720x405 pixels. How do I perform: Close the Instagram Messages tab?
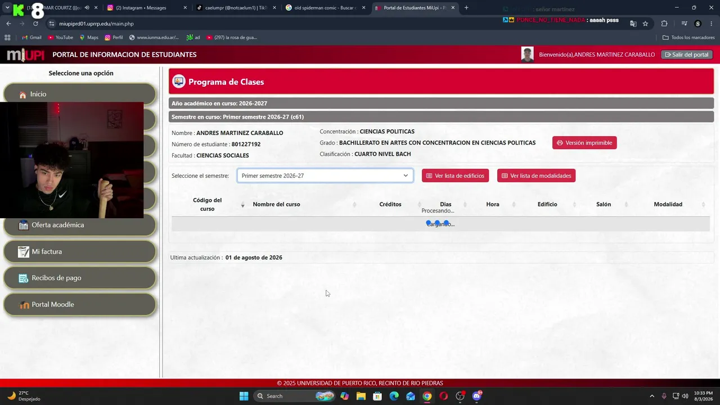(186, 8)
